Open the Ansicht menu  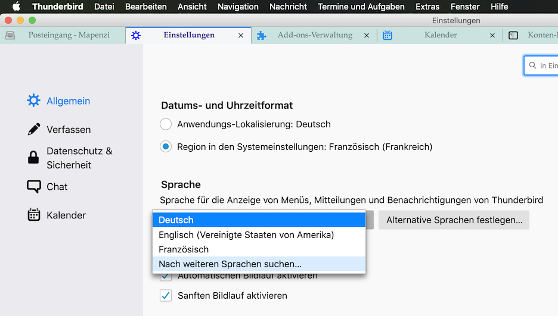pos(192,7)
